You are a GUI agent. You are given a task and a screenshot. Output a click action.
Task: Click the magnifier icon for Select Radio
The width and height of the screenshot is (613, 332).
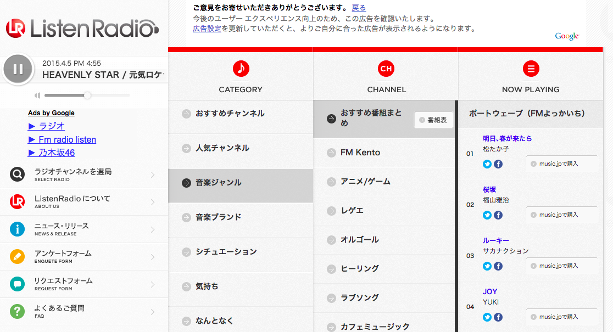click(x=18, y=175)
